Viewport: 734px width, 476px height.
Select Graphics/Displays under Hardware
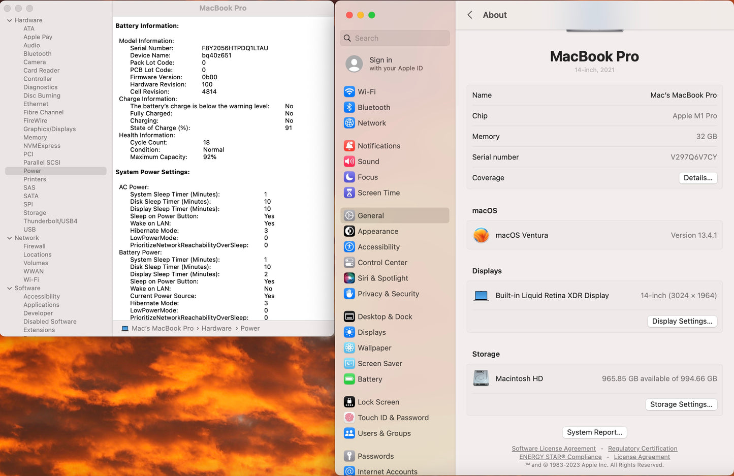tap(49, 129)
